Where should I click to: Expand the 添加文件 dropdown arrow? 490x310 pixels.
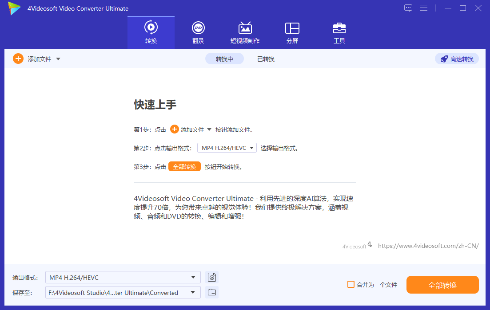(58, 59)
